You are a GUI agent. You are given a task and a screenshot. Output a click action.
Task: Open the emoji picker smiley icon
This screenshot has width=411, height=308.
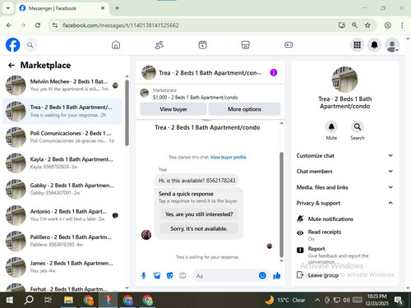[x=262, y=276]
